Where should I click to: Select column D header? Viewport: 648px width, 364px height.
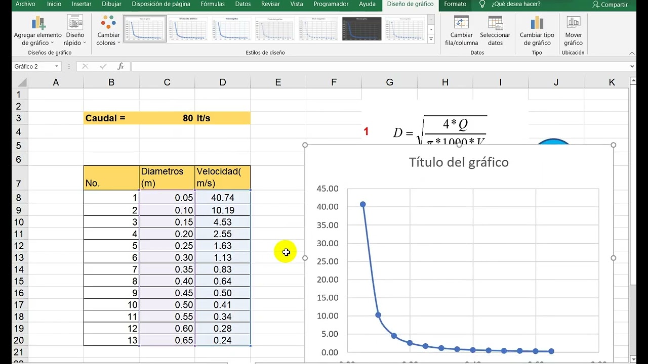click(x=223, y=82)
